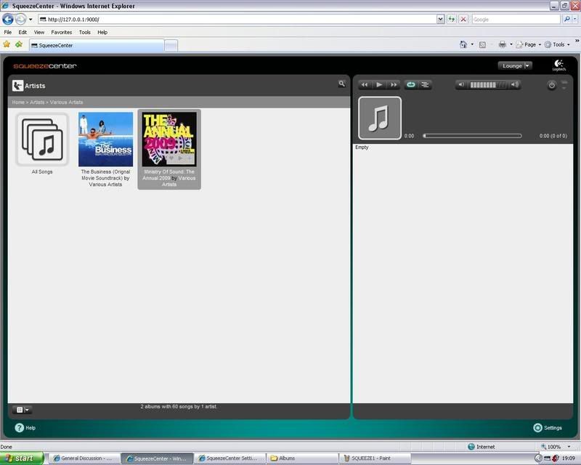This screenshot has width=581, height=465.
Task: Open the Favorites menu
Action: (61, 32)
